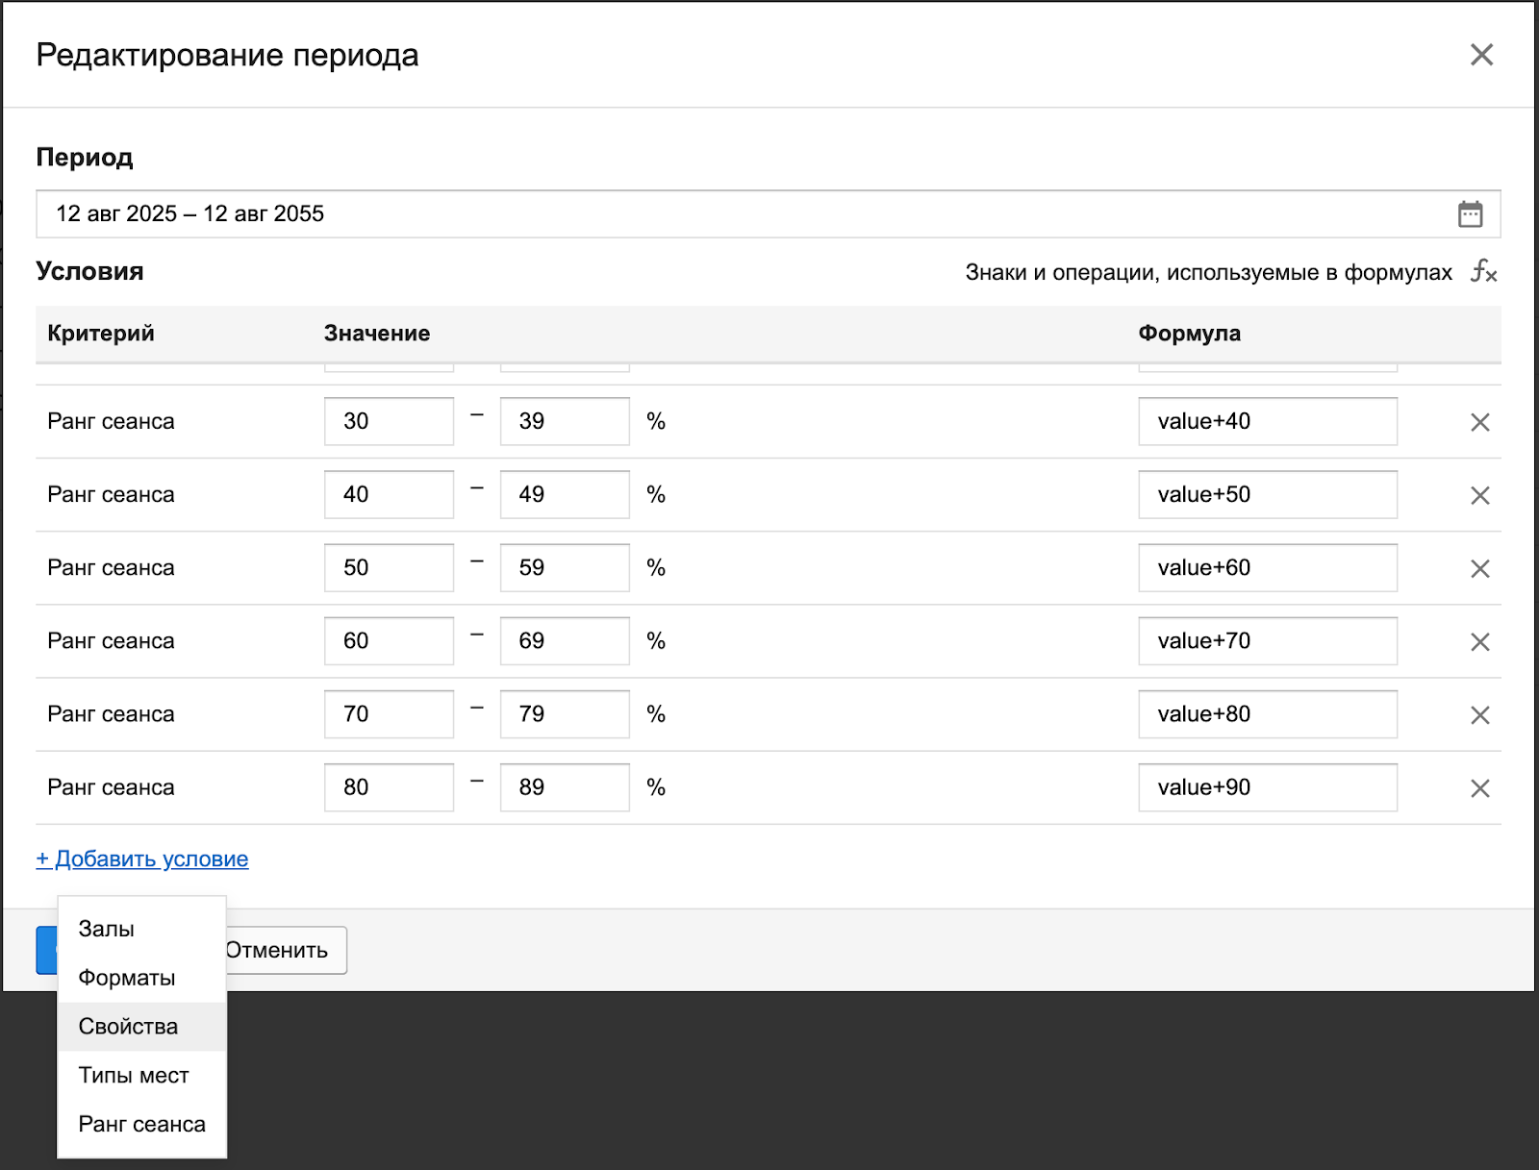
Task: Remove the 80–89% session rank row
Action: (1479, 788)
